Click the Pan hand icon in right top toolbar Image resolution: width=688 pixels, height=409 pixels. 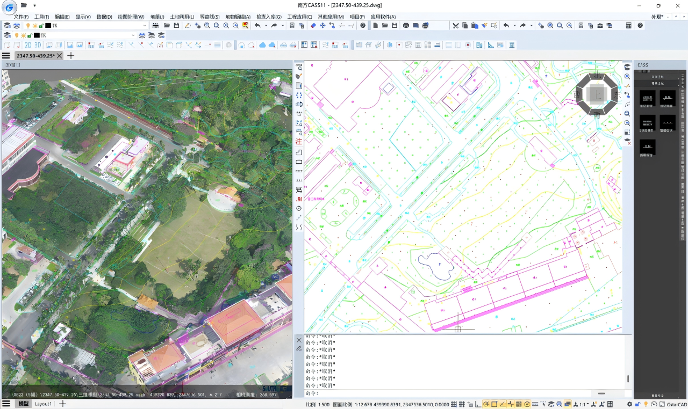[541, 25]
